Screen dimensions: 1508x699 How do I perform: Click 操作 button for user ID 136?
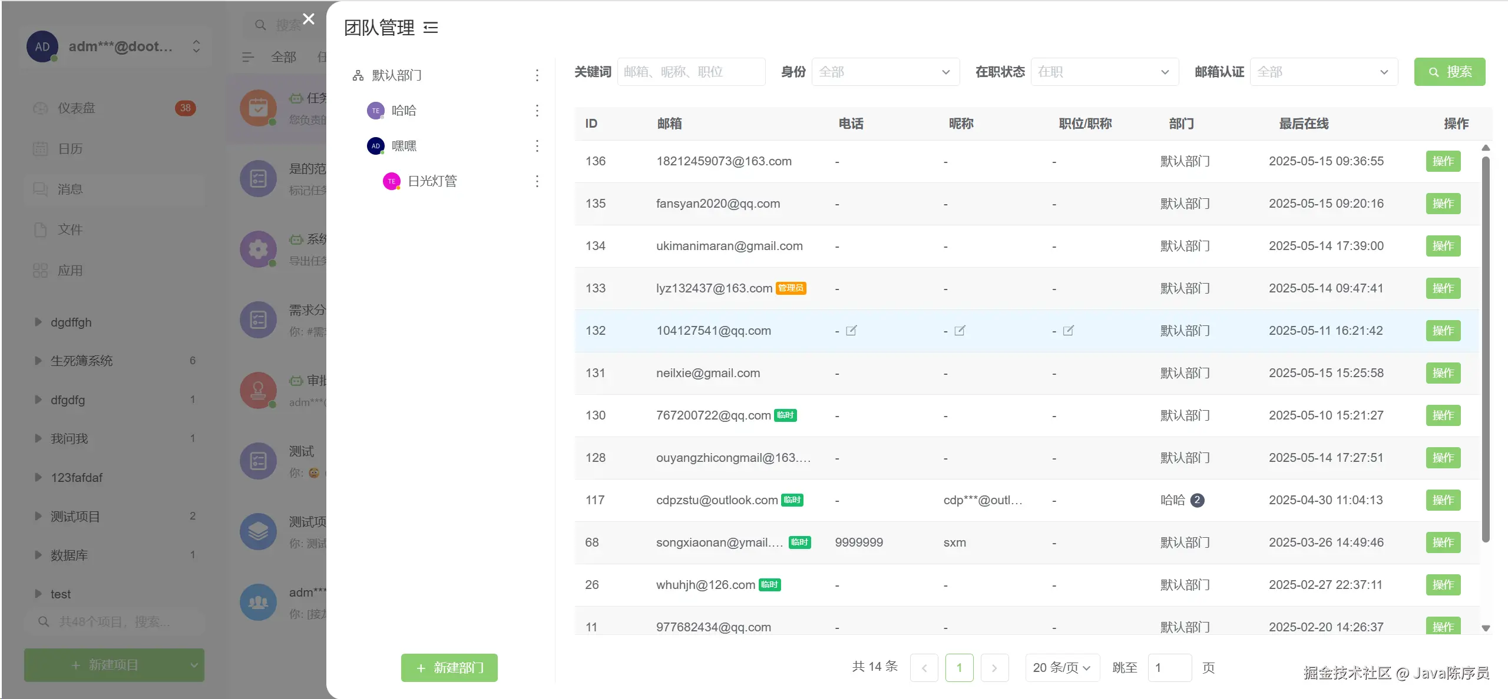tap(1443, 161)
